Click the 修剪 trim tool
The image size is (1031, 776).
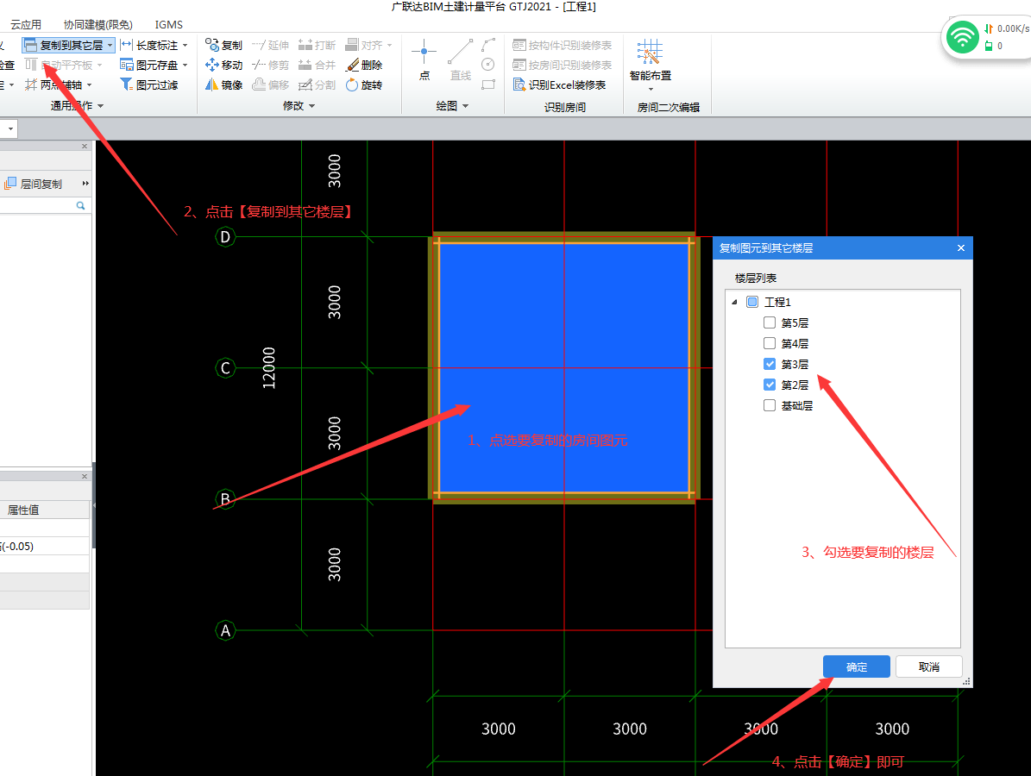pos(270,65)
